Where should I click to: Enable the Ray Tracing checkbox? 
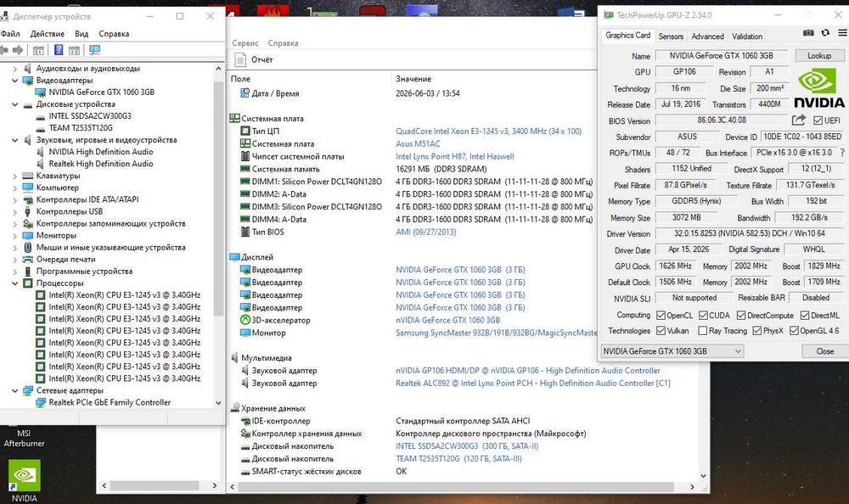click(702, 330)
